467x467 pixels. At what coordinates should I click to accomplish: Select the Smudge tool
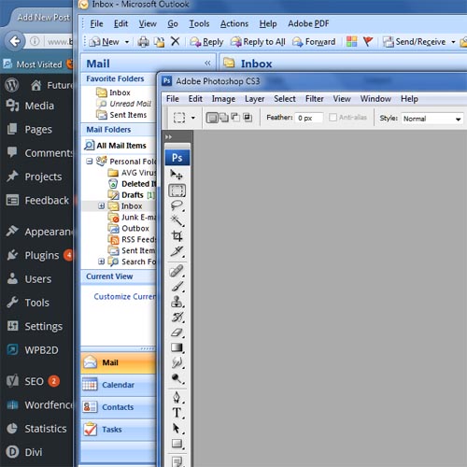click(177, 362)
